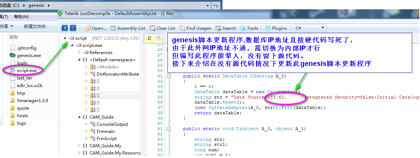The image size is (420, 158).
Task: Select the <Module> class in tree
Action: point(108,67)
